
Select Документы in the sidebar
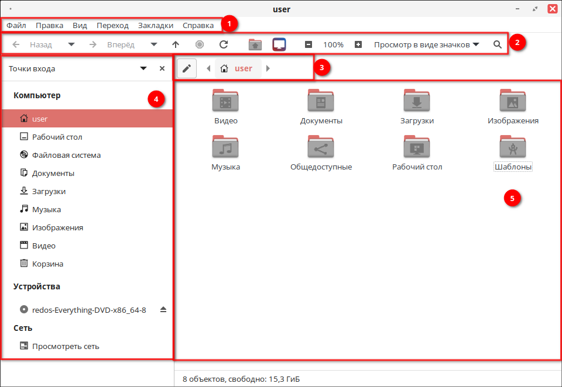click(87, 173)
